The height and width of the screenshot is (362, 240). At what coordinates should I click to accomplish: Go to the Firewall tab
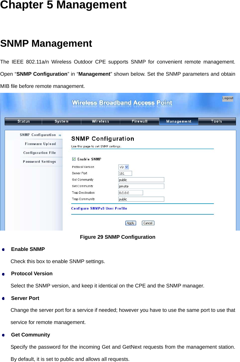pos(140,121)
